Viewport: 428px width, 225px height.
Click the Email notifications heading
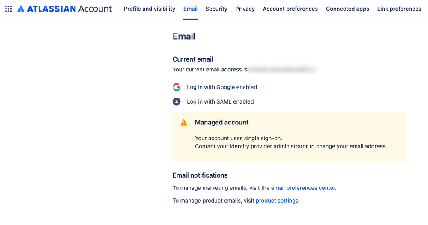(200, 175)
